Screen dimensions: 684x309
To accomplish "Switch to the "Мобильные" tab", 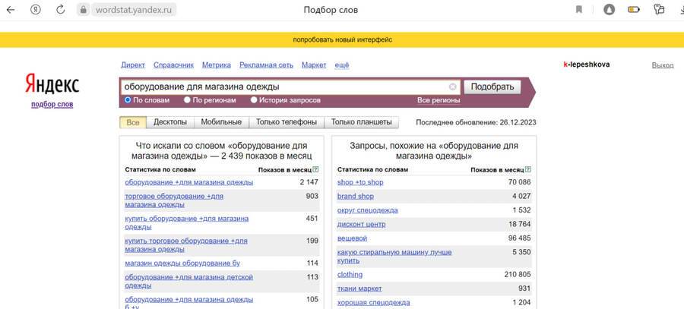I will coord(221,122).
